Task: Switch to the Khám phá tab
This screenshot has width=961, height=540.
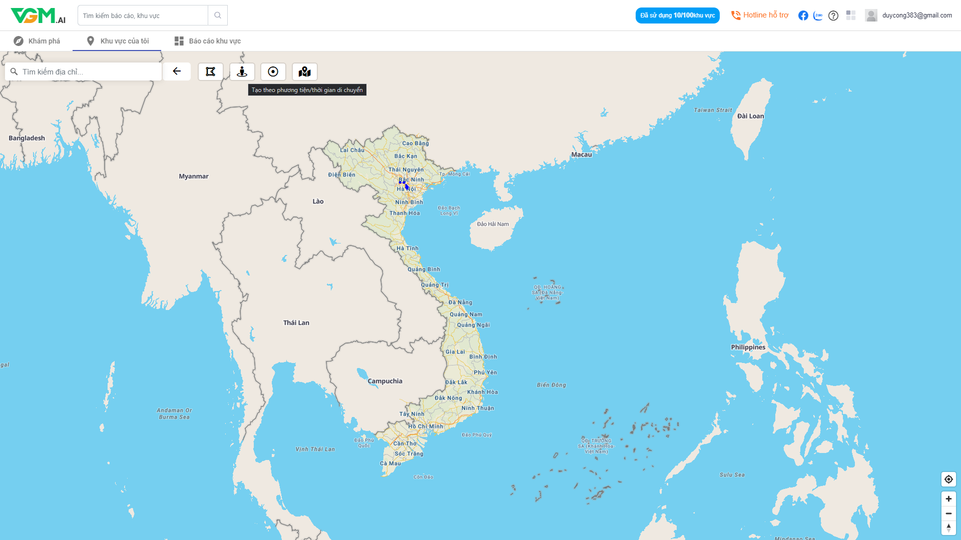Action: point(37,41)
